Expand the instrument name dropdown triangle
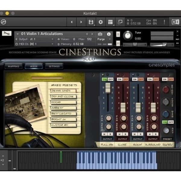181x181 pixels. coord(17,34)
